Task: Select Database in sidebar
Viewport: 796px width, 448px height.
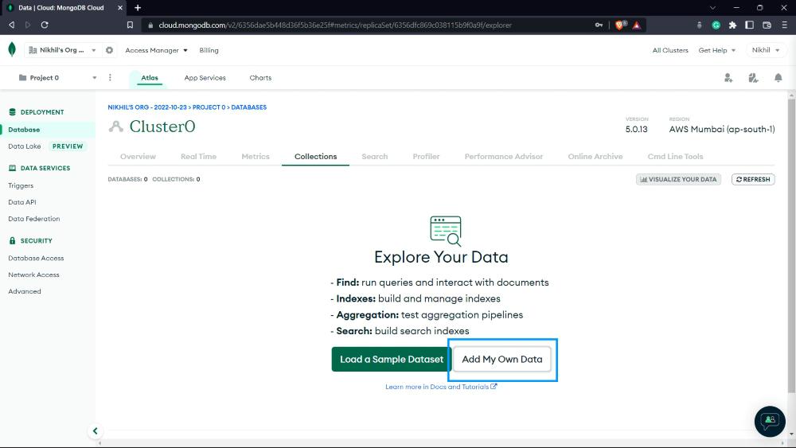Action: point(48,130)
